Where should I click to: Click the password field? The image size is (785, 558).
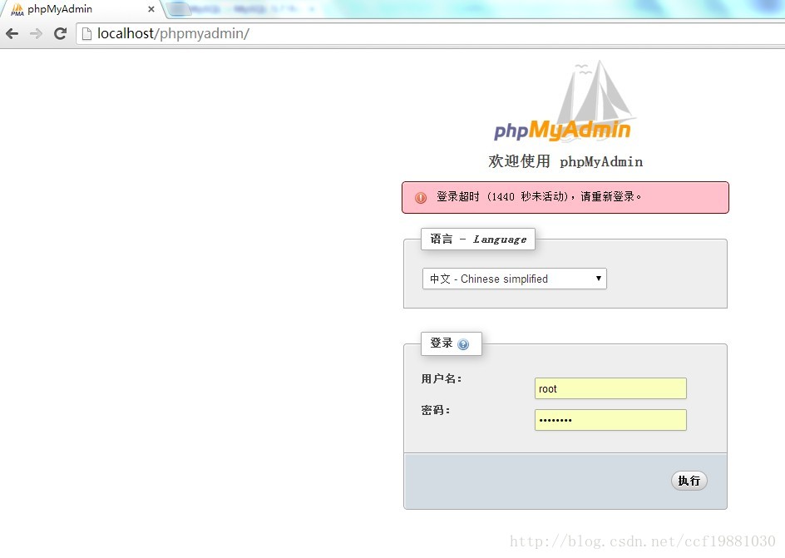coord(610,420)
